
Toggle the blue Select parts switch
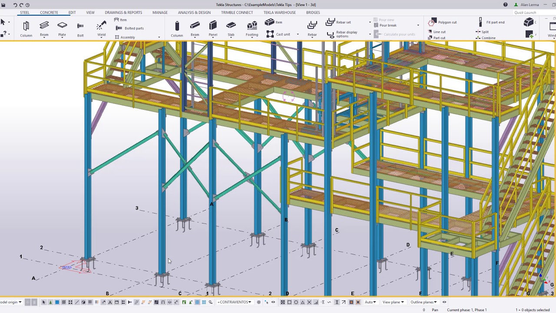57,302
